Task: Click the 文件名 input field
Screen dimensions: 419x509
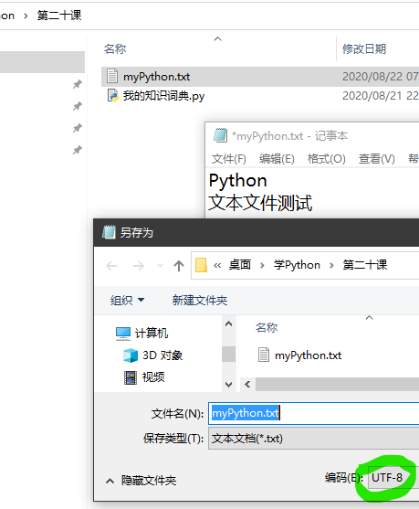Action: click(x=314, y=413)
